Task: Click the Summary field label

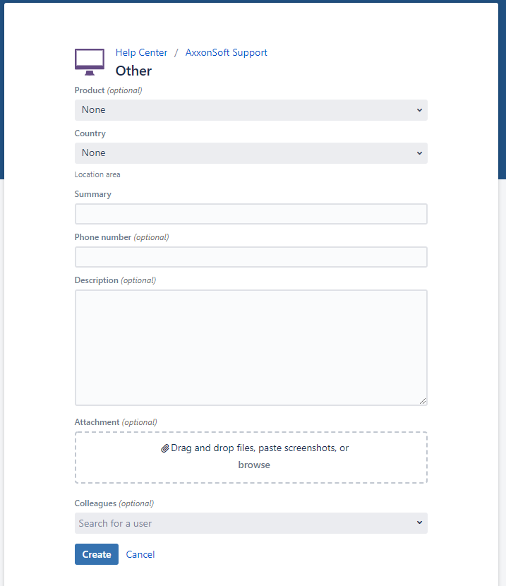Action: (93, 194)
